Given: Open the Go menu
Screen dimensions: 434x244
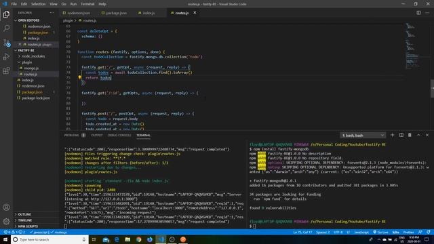Looking at the screenshot, I should [64, 4].
